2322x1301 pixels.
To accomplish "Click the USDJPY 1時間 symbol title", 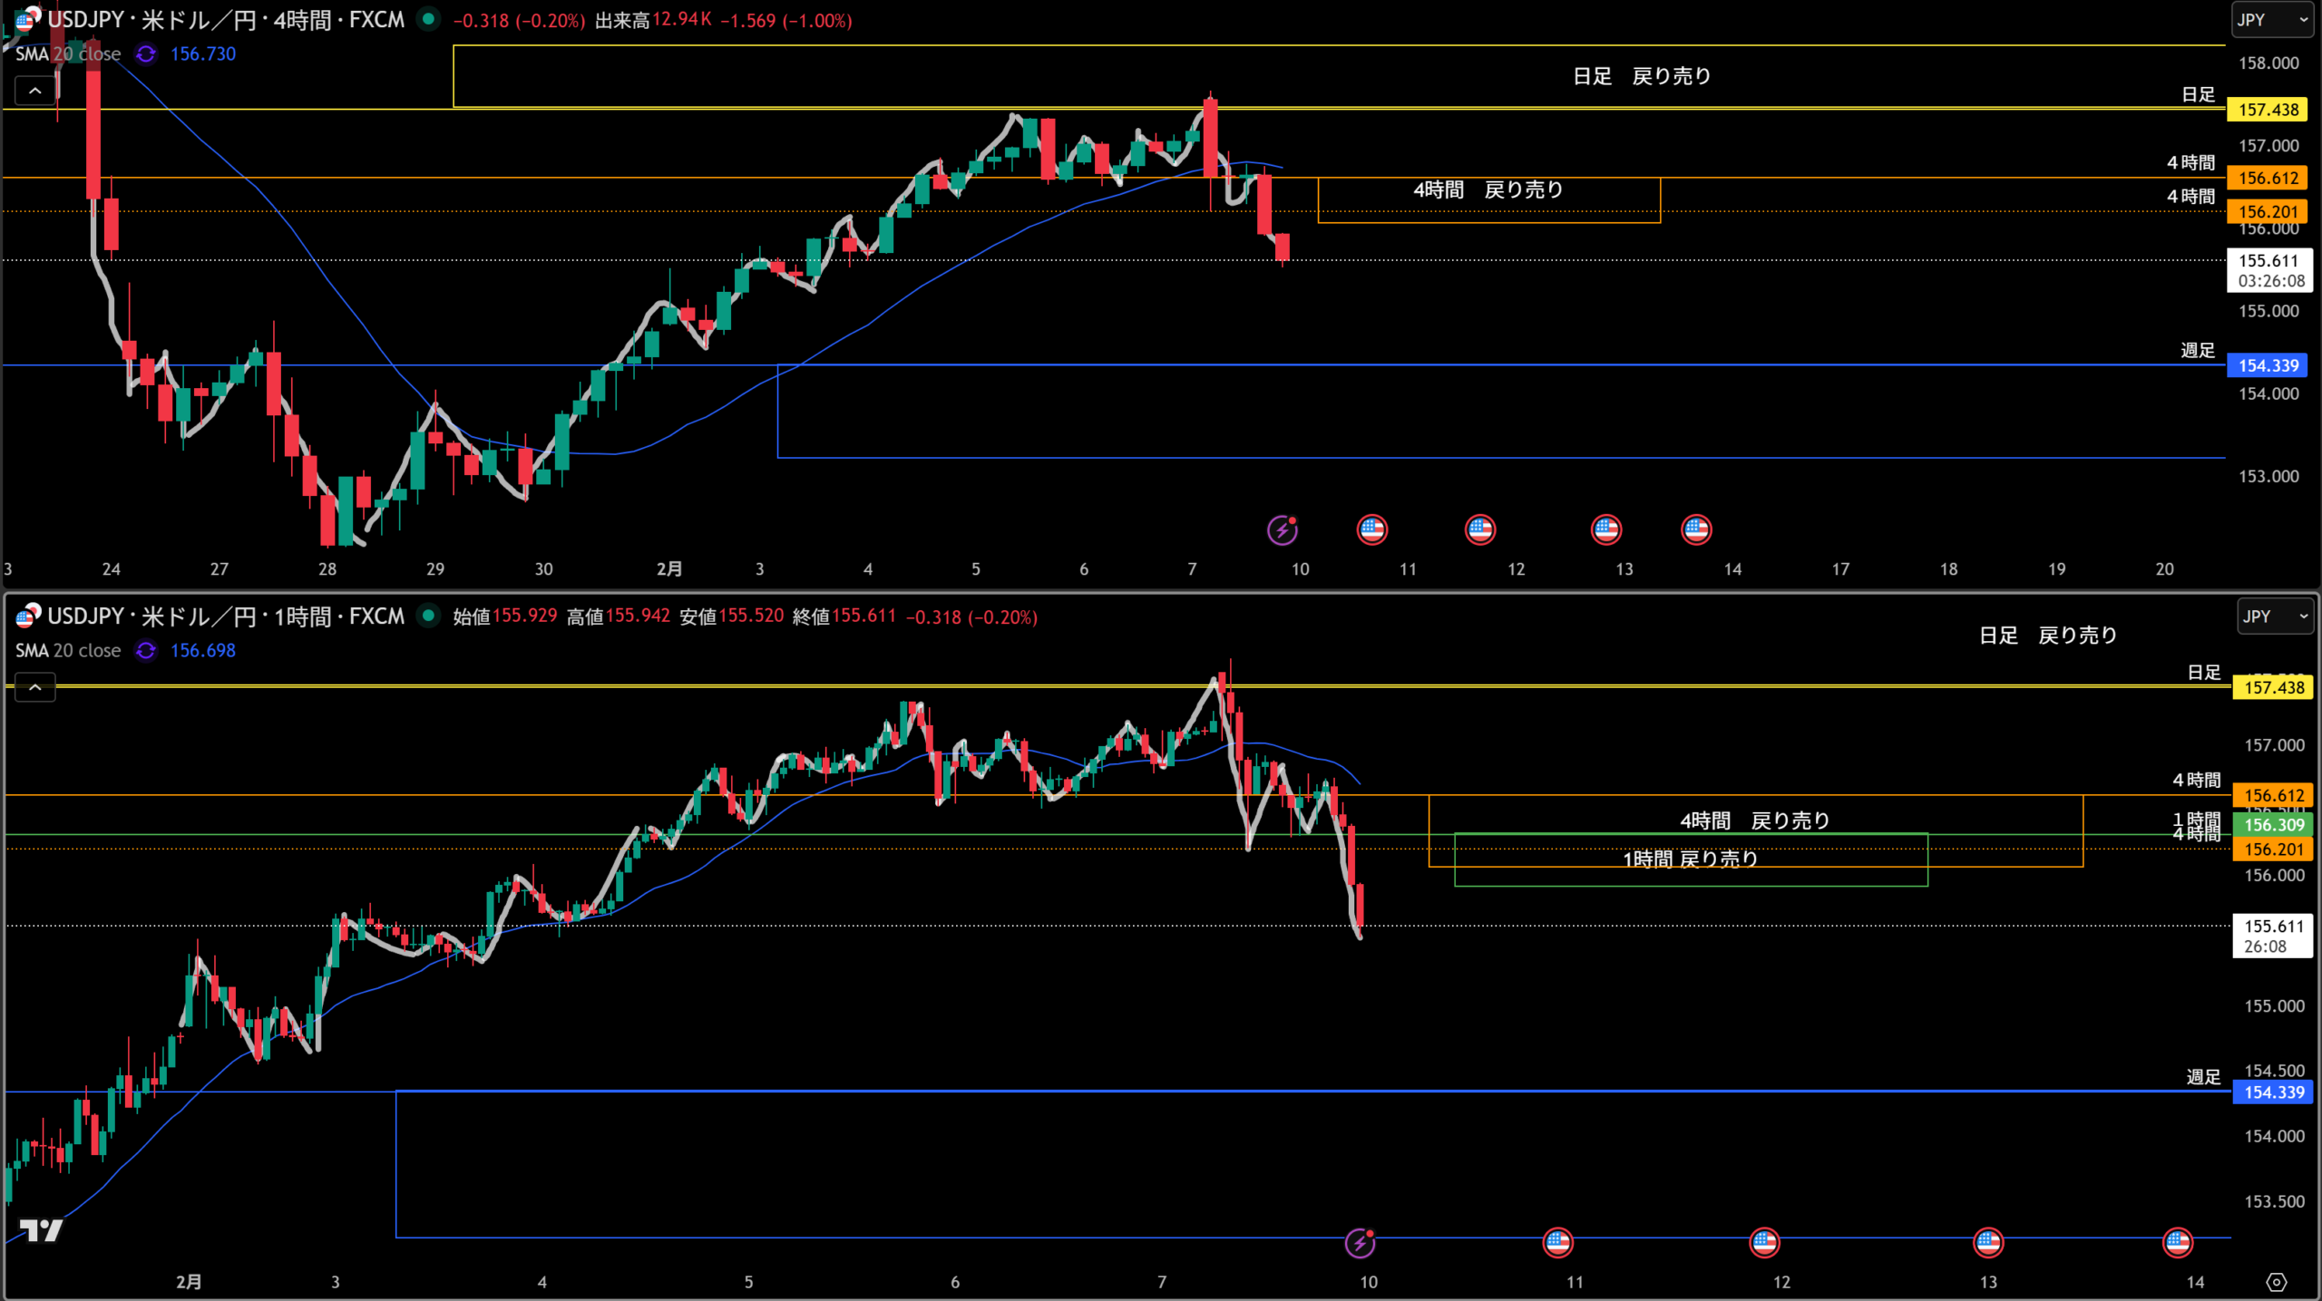I will coord(225,617).
